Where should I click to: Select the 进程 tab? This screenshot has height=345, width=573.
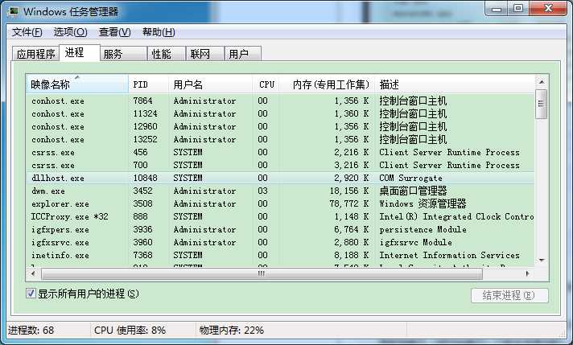[80, 52]
